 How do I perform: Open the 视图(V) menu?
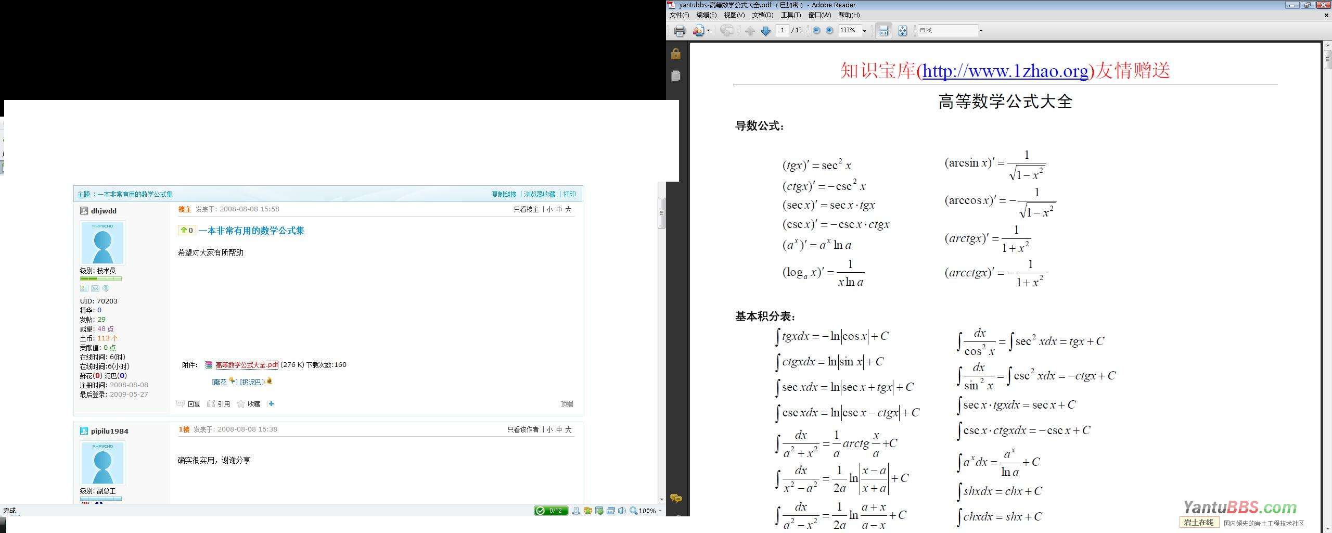pos(734,15)
